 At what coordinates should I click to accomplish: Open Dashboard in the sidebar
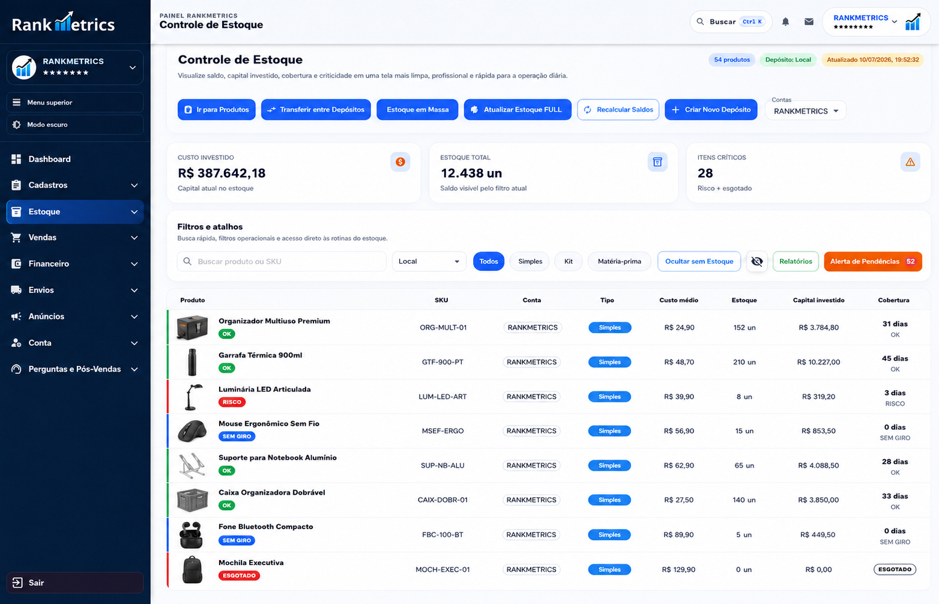[75, 159]
